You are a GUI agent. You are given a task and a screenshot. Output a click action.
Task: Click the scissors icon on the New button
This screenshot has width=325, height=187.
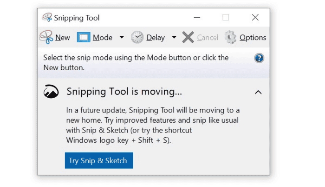pos(46,37)
